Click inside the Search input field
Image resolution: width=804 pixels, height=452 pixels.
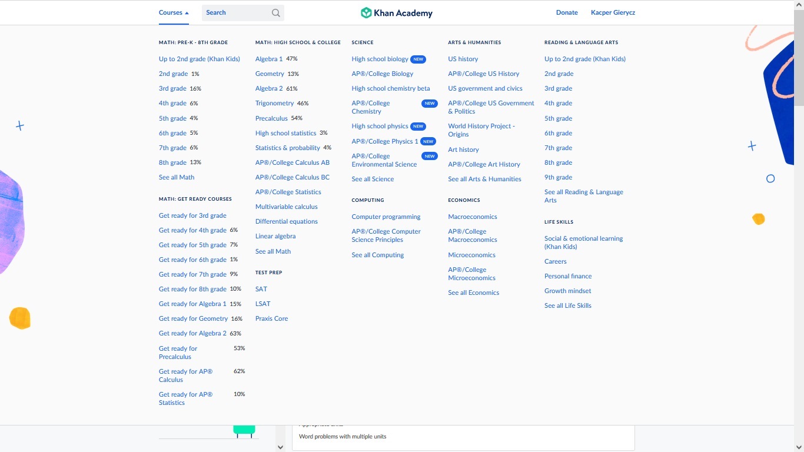coord(235,12)
